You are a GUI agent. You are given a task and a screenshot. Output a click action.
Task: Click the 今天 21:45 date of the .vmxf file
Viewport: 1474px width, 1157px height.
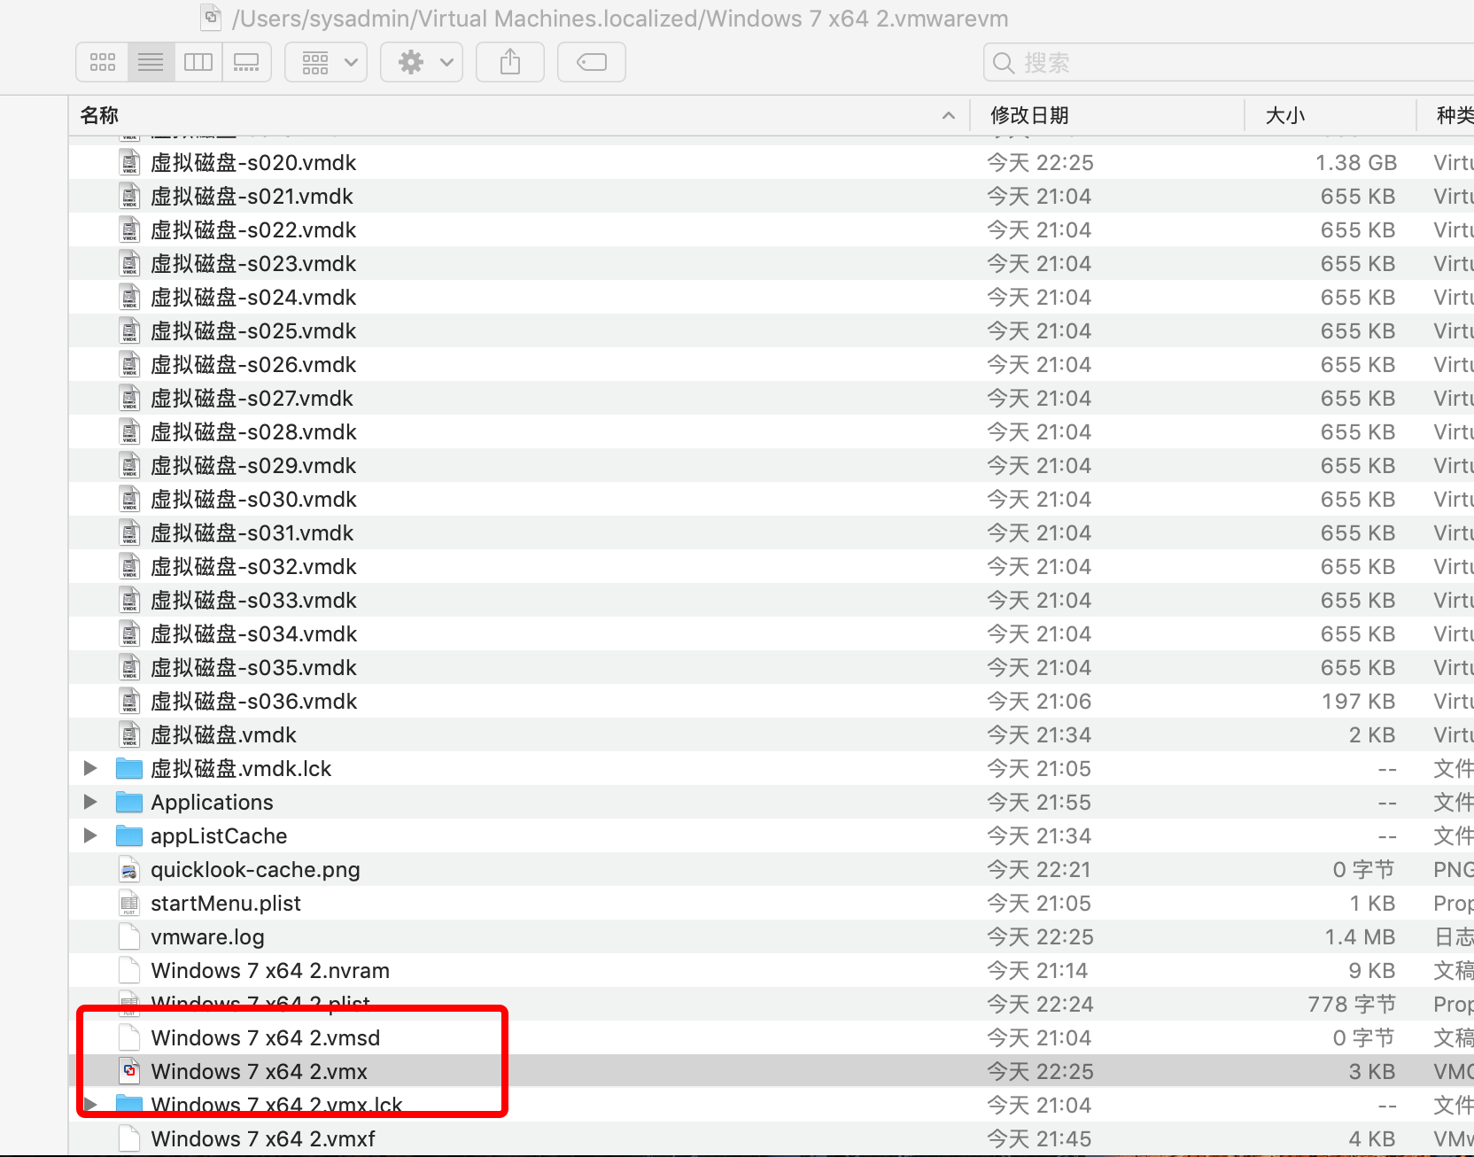pos(1039,1138)
